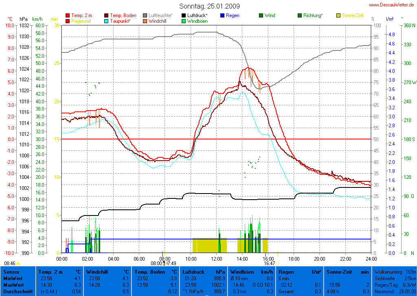Click the Regenzeit legend label

click(81, 21)
